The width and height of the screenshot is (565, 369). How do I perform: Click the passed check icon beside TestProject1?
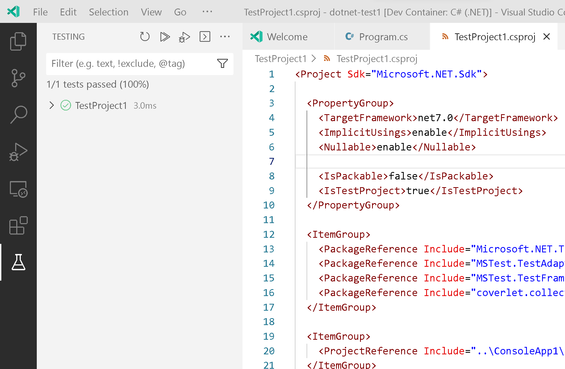coord(66,105)
